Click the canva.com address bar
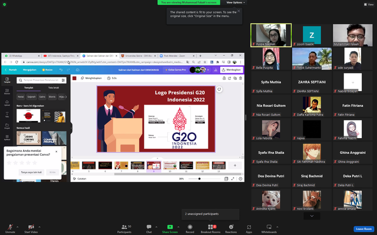 tap(105, 62)
